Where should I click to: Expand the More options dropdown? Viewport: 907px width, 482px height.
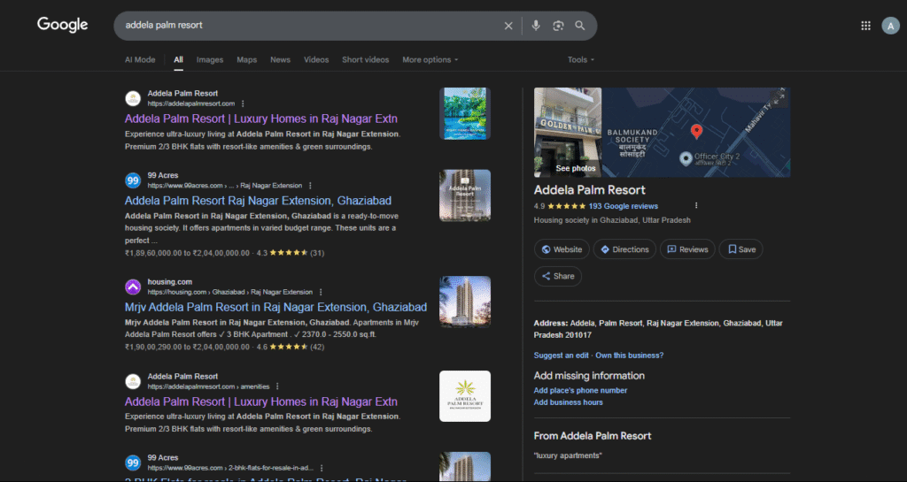tap(430, 60)
